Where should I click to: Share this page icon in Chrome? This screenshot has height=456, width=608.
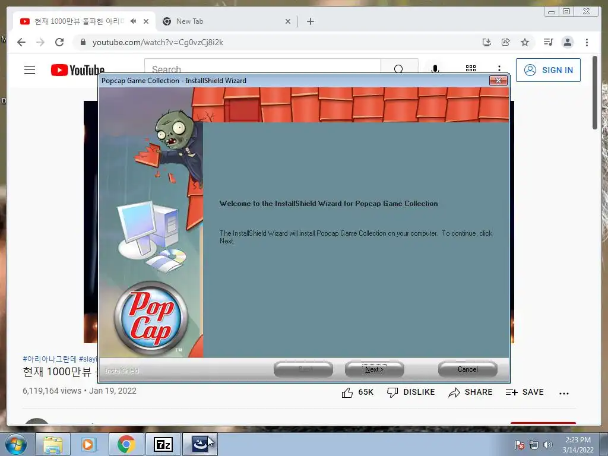tap(506, 42)
